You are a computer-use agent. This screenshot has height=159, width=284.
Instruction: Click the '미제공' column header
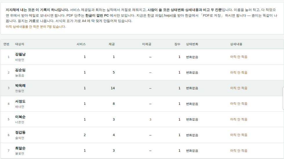click(147, 44)
